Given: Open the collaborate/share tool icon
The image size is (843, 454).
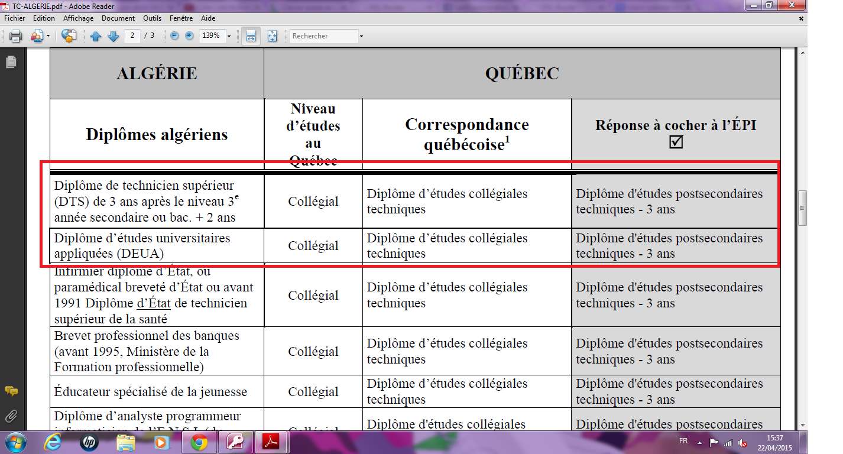Looking at the screenshot, I should coord(69,36).
